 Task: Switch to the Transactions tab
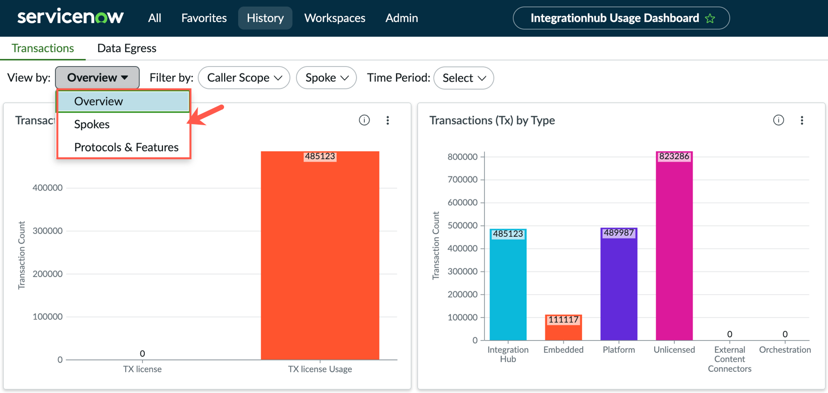(43, 48)
